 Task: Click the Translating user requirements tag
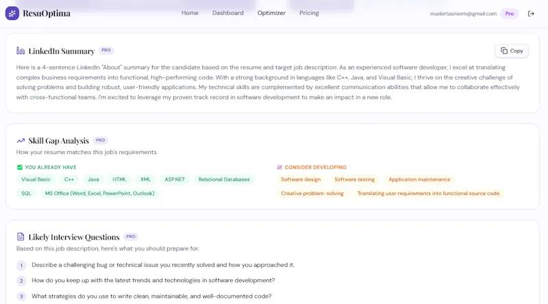click(x=428, y=193)
